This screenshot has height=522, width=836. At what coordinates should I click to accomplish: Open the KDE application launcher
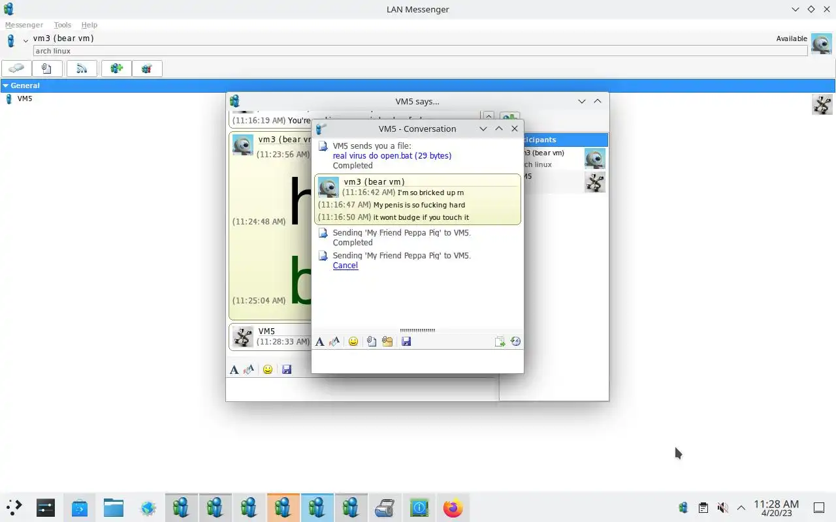coord(14,508)
